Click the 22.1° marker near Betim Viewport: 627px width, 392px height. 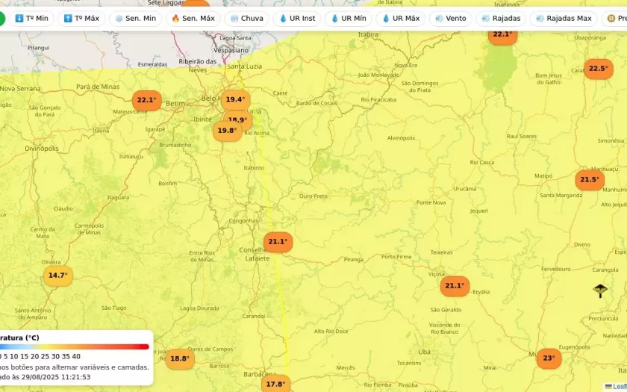pos(146,100)
